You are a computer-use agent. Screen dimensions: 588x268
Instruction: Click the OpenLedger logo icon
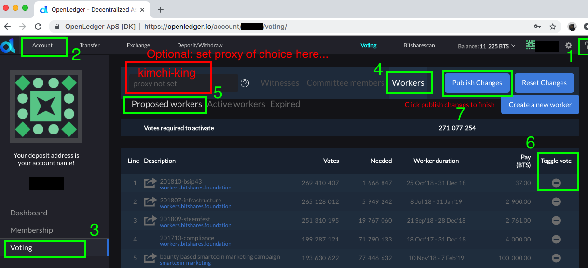pyautogui.click(x=7, y=46)
